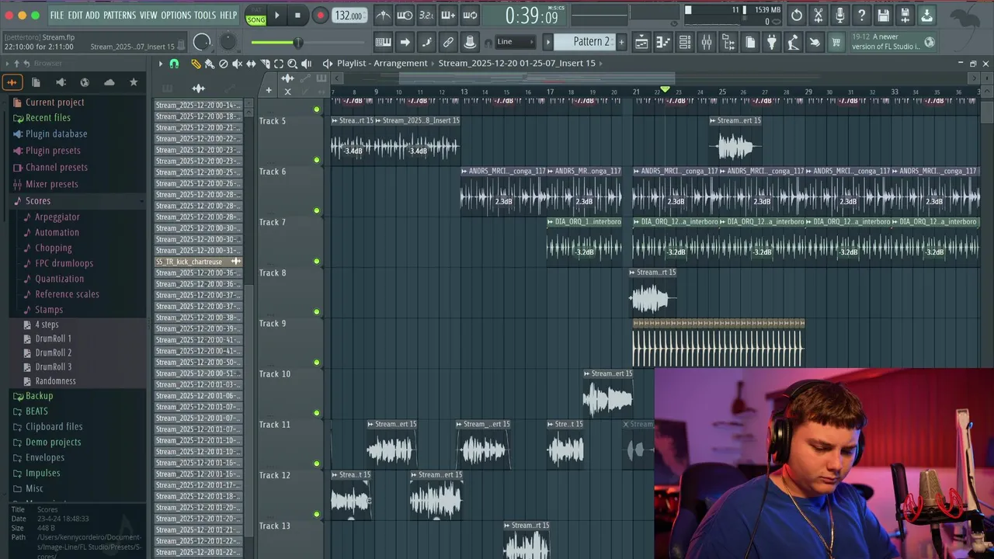Click the master pitch knob
This screenshot has height=559, width=994.
(x=228, y=42)
